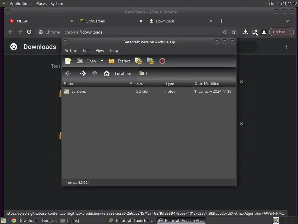
Task: Open the Applications menu
Action: (21, 3)
